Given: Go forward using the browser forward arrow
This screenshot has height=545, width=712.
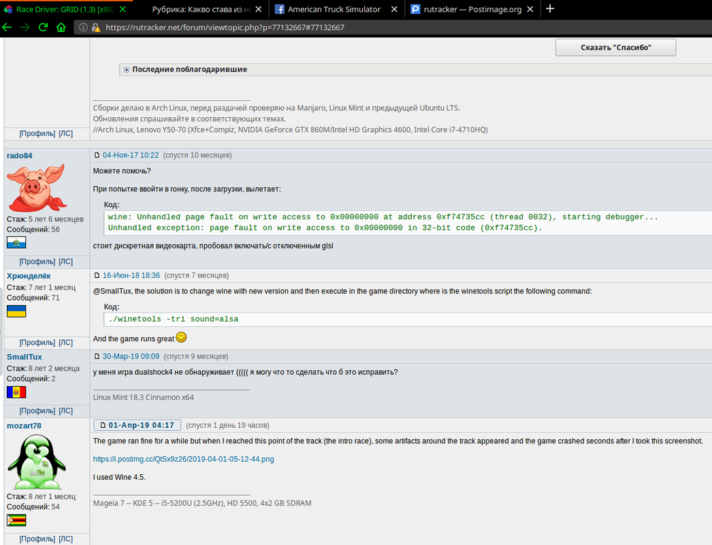Looking at the screenshot, I should coord(25,27).
